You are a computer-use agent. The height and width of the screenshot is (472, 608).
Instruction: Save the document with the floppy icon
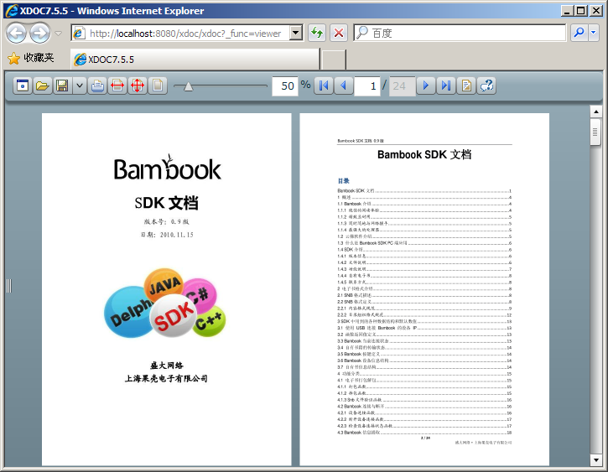tap(62, 86)
